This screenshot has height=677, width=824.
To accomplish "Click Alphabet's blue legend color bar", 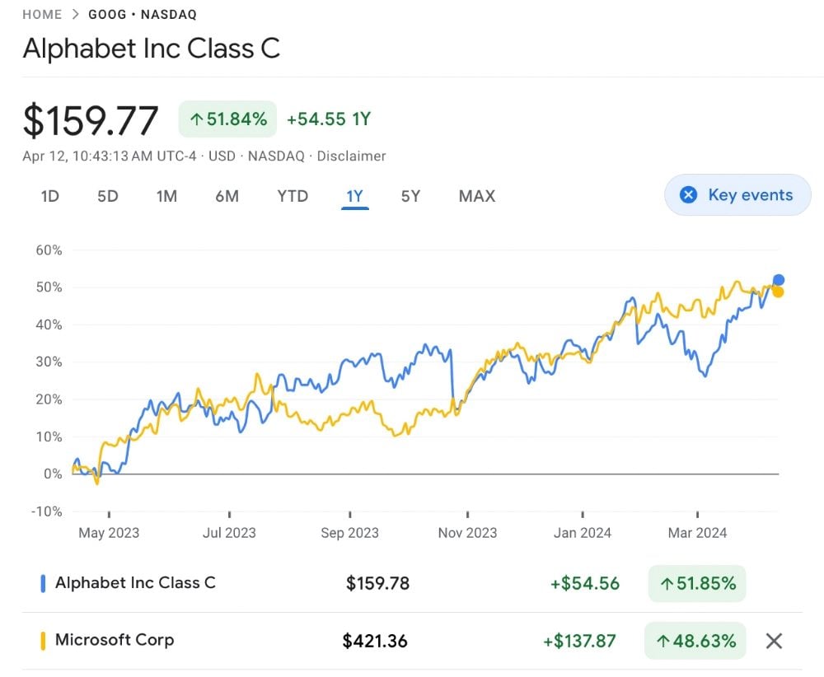I will [x=43, y=583].
